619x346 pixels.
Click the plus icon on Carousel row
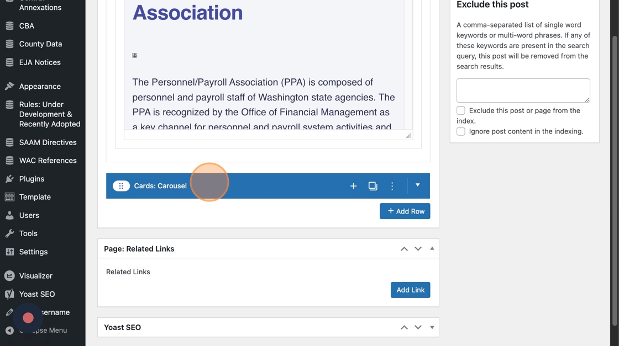pyautogui.click(x=353, y=186)
